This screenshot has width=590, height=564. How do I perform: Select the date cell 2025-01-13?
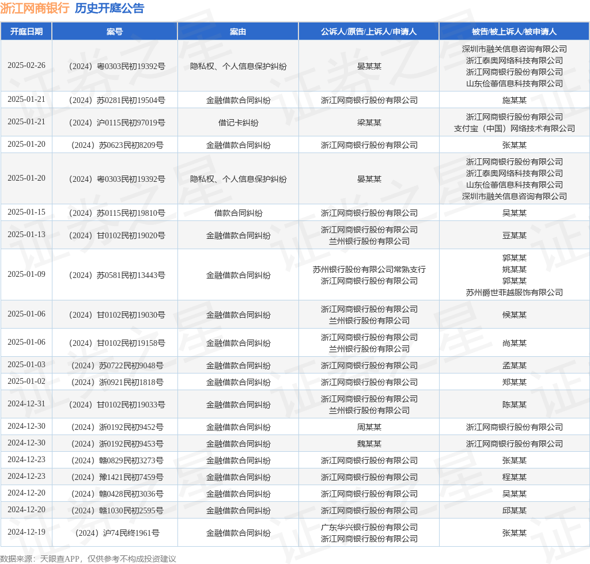pos(27,234)
